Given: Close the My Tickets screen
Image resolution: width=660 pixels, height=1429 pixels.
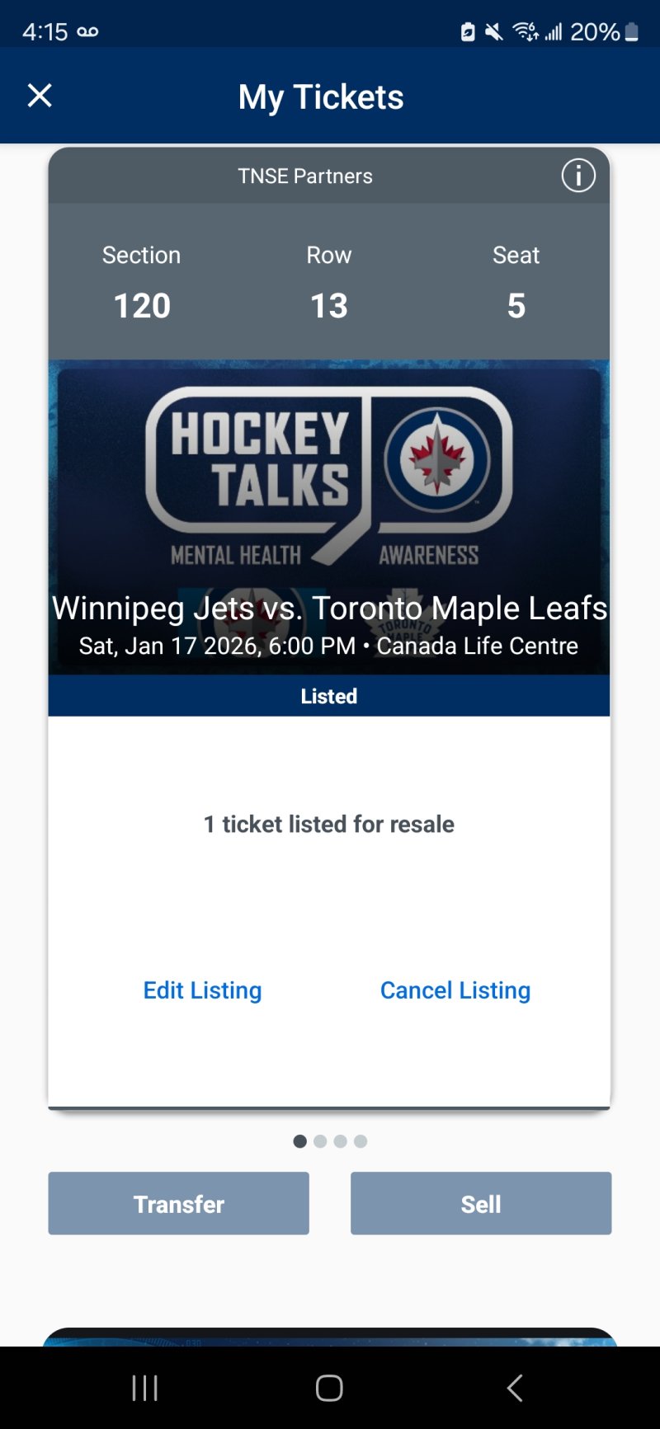Looking at the screenshot, I should 40,96.
